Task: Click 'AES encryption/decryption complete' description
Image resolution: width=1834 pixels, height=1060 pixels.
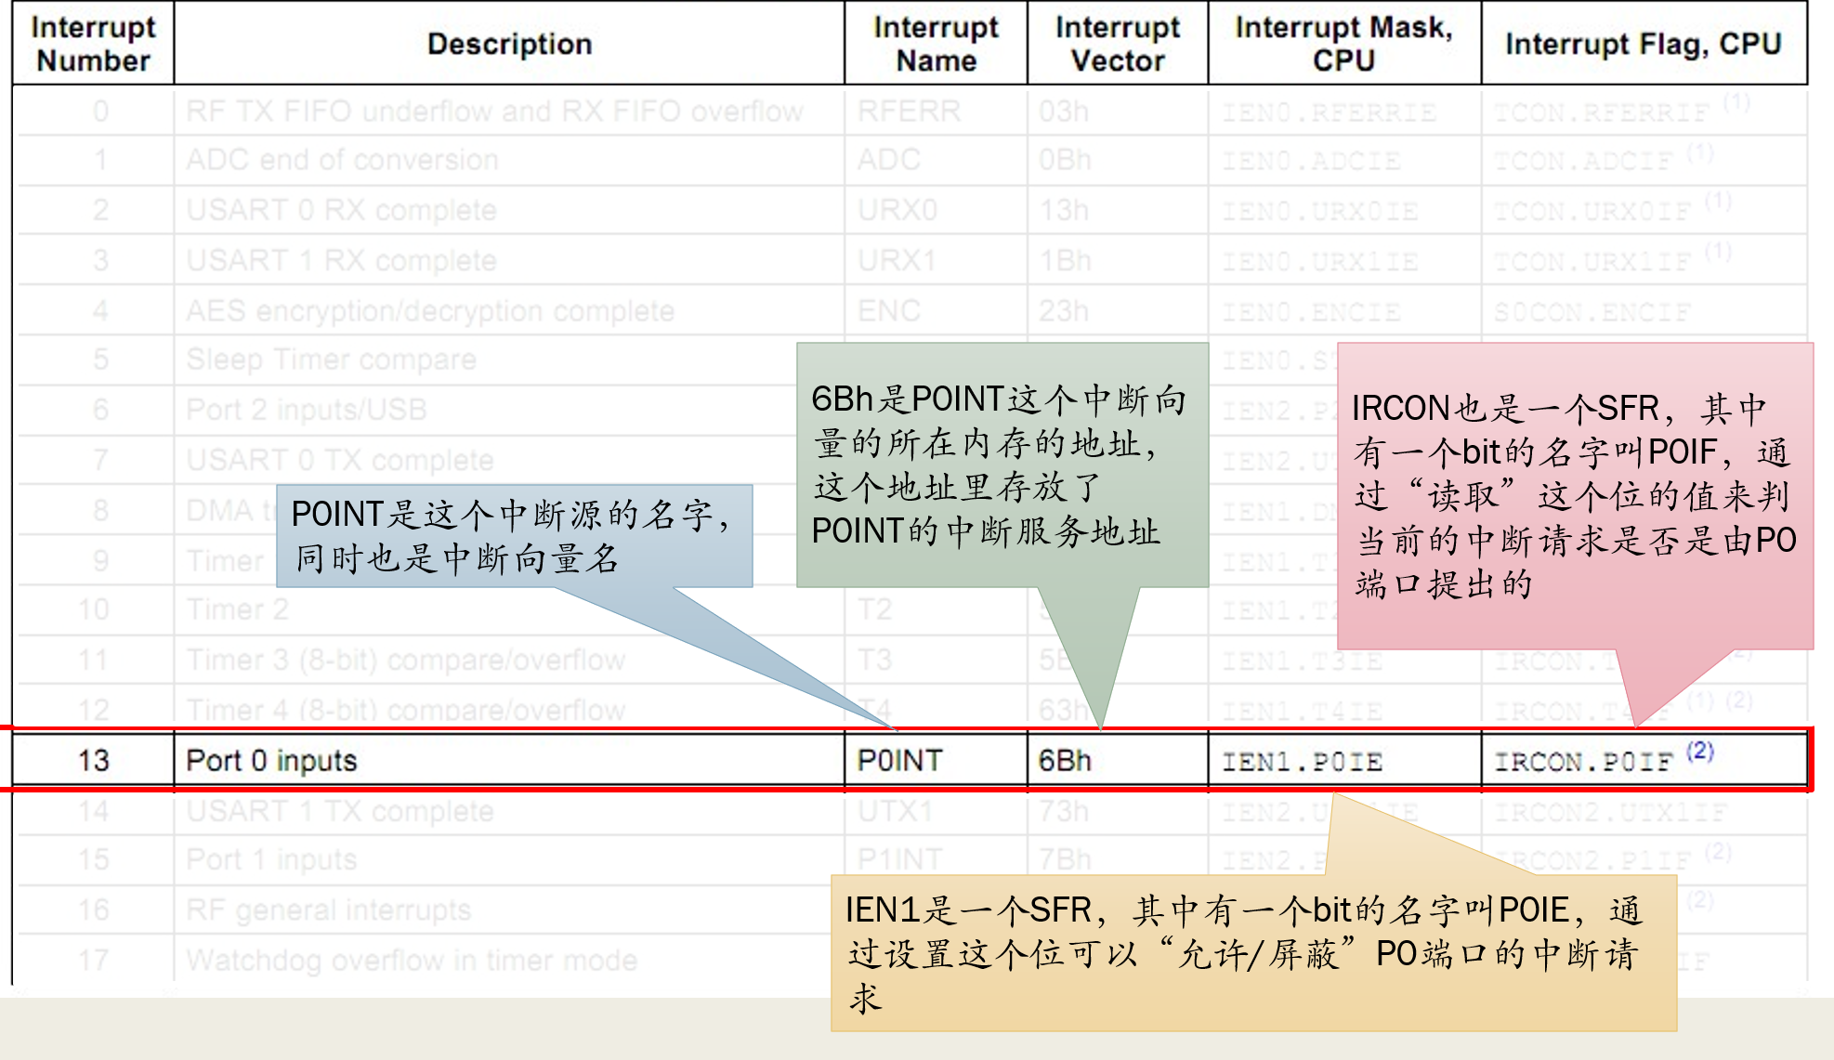Action: [430, 310]
